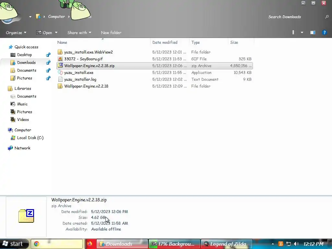
Task: Select Network in the navigation pane
Action: click(22, 148)
